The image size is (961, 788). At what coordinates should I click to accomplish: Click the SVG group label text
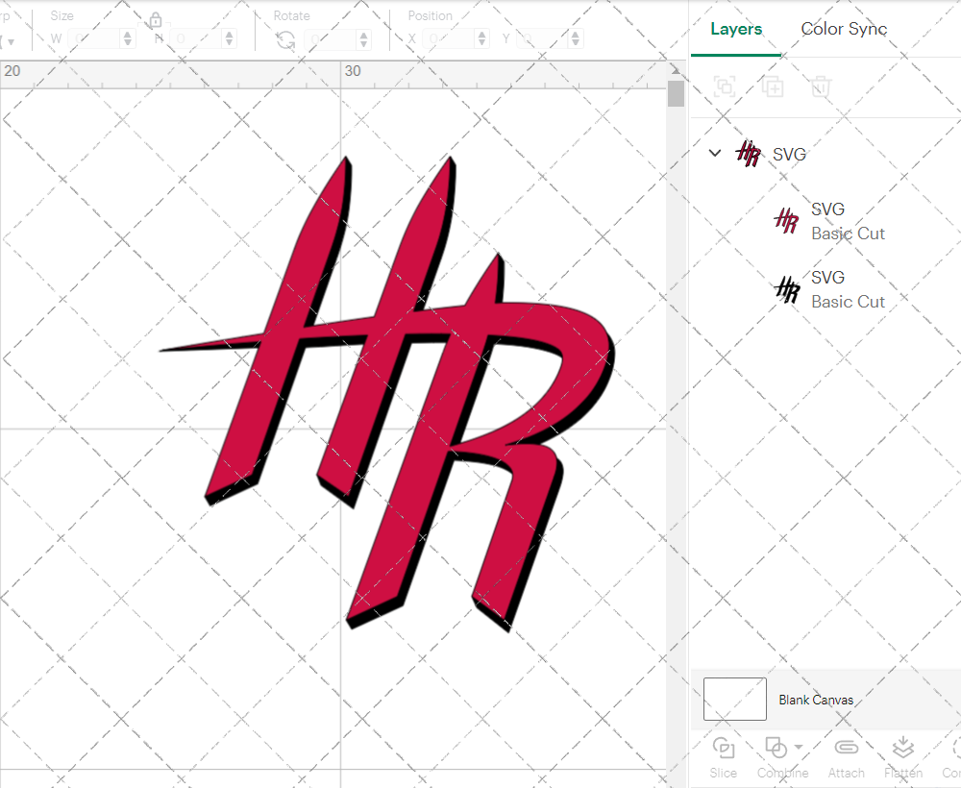789,155
